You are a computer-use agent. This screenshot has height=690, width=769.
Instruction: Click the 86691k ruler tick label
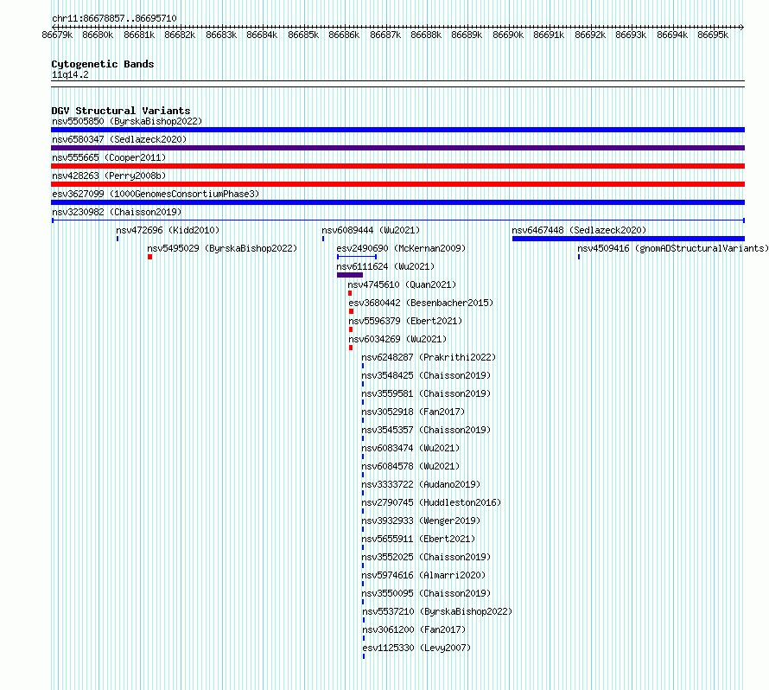click(x=549, y=35)
